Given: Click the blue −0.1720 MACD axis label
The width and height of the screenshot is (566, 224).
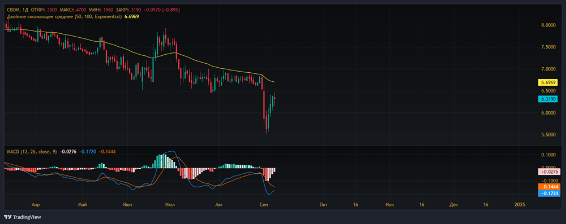Looking at the screenshot, I should click(549, 194).
